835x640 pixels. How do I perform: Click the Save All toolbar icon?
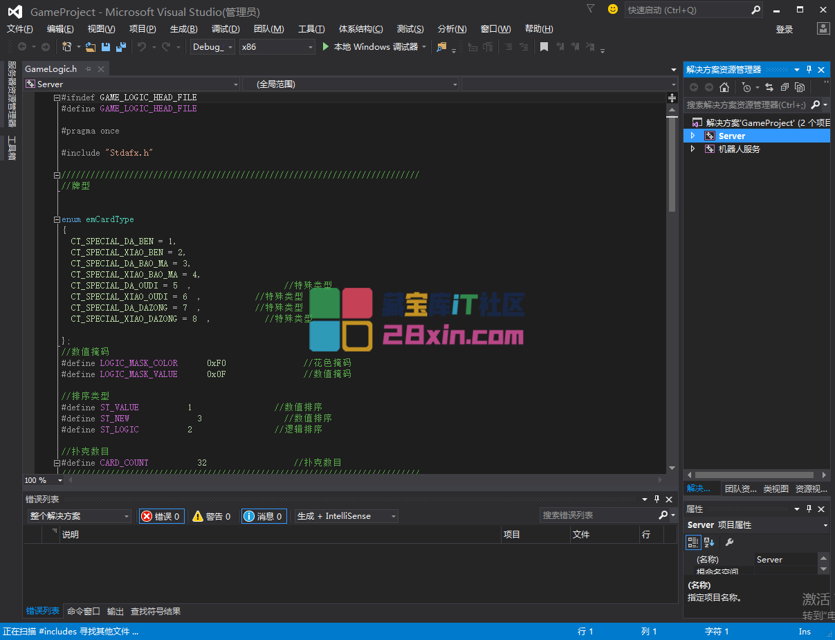[x=121, y=46]
